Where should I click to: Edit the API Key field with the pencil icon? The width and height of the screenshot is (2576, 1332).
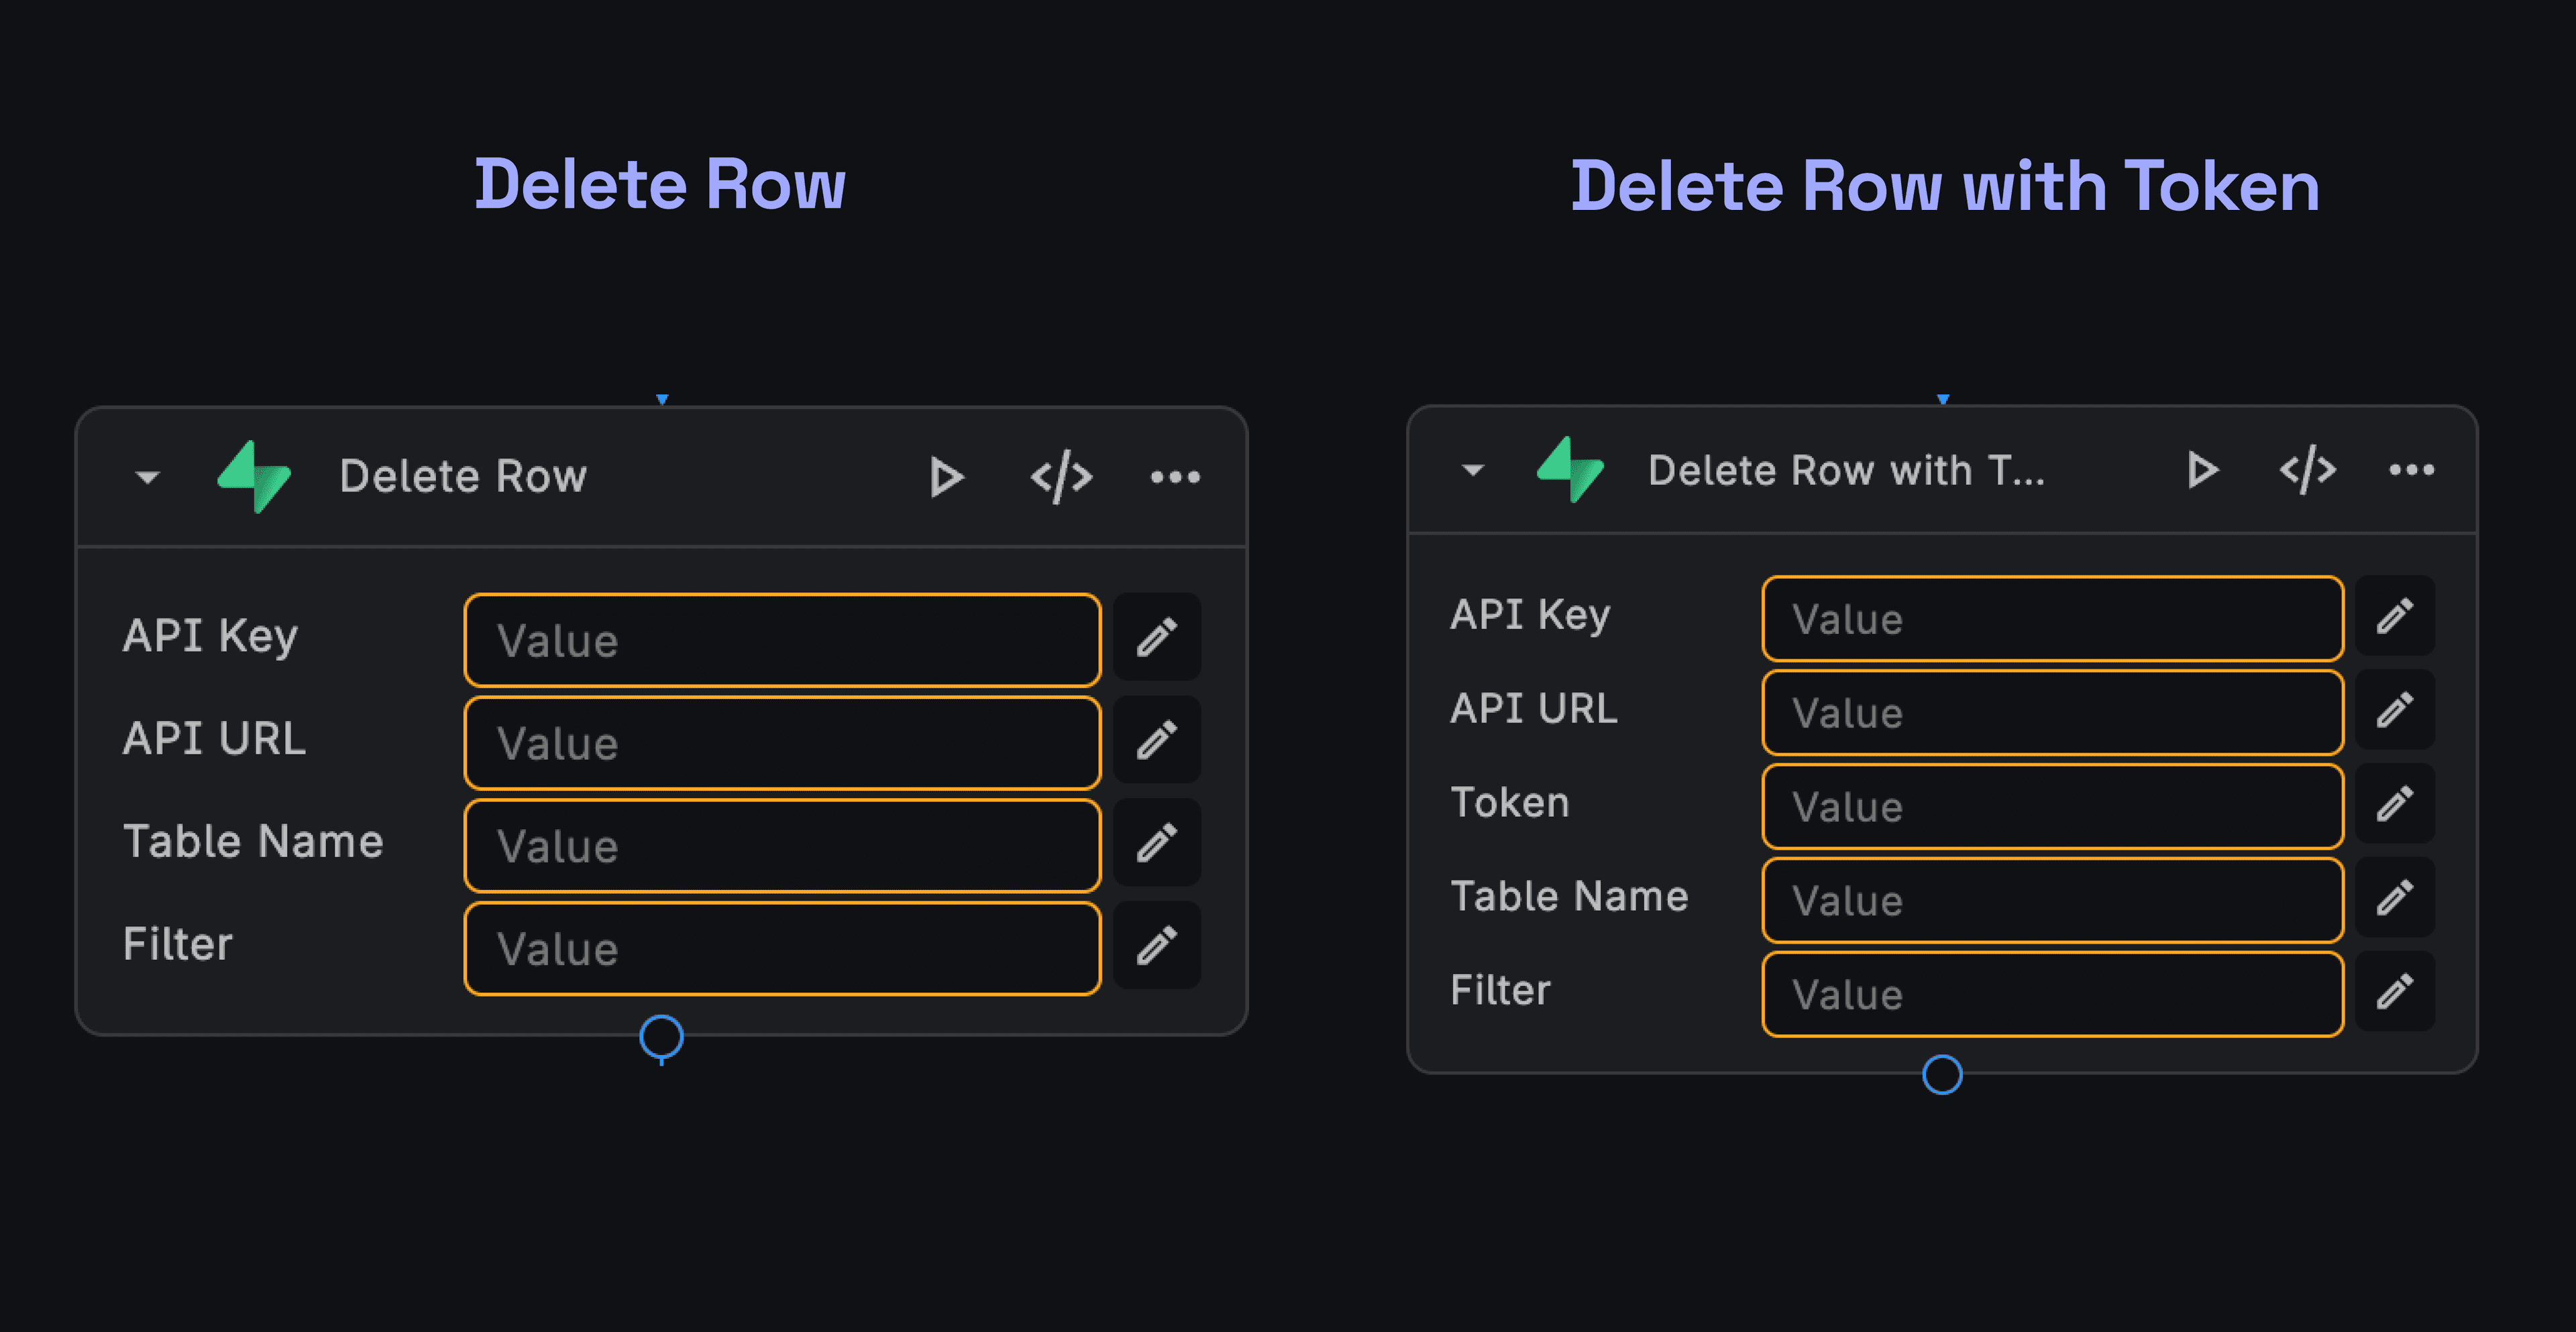point(1156,637)
